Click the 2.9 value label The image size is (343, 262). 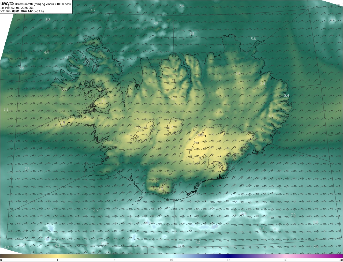(x=64, y=90)
